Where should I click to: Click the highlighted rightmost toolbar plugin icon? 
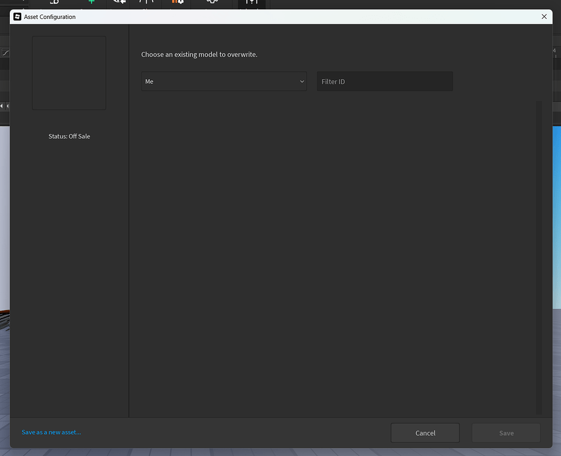tap(251, 3)
